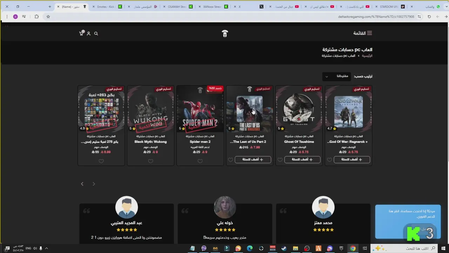The image size is (449, 253).
Task: Click the volume speaker tray icon
Action: 35,248
